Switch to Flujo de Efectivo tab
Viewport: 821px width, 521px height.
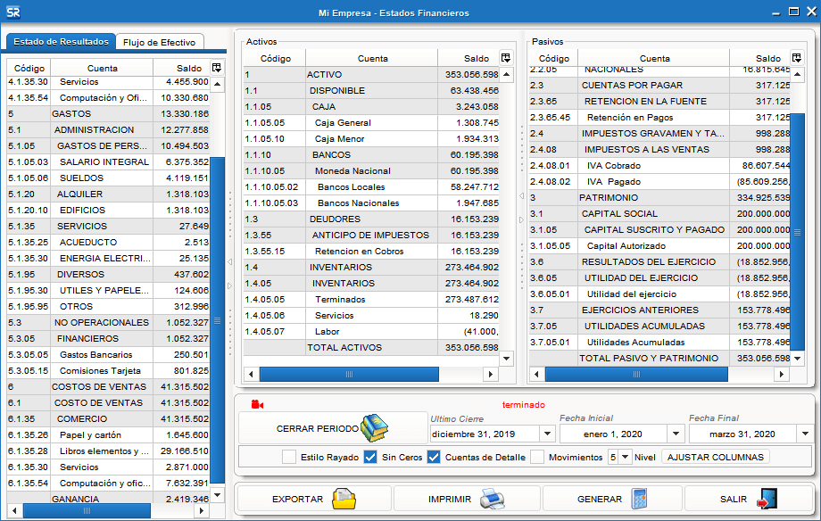tap(159, 42)
